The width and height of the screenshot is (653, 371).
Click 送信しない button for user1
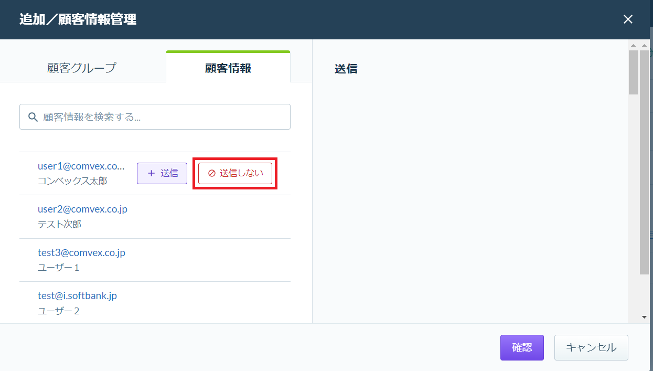(235, 173)
